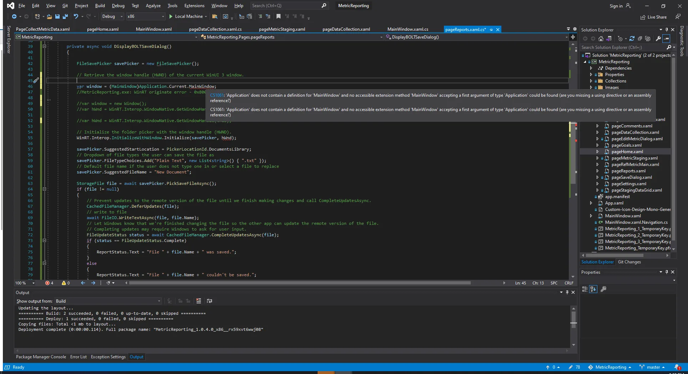The height and width of the screenshot is (374, 688).
Task: Click the Sign in link
Action: (x=616, y=6)
